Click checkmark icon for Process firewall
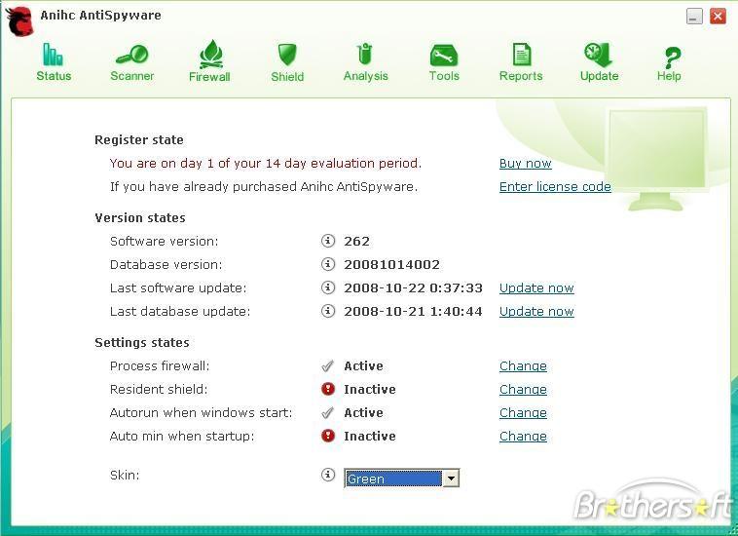This screenshot has height=536, width=738. coord(327,365)
